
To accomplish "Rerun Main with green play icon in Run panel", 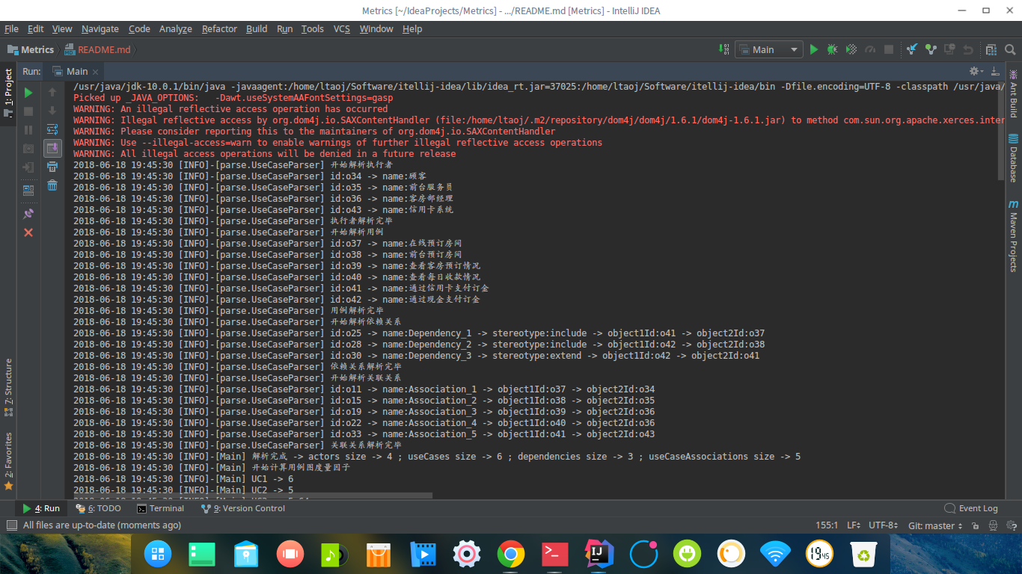I will 28,93.
